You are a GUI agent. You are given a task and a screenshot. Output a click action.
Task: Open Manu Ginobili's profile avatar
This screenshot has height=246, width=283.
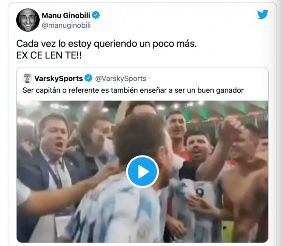tap(28, 20)
